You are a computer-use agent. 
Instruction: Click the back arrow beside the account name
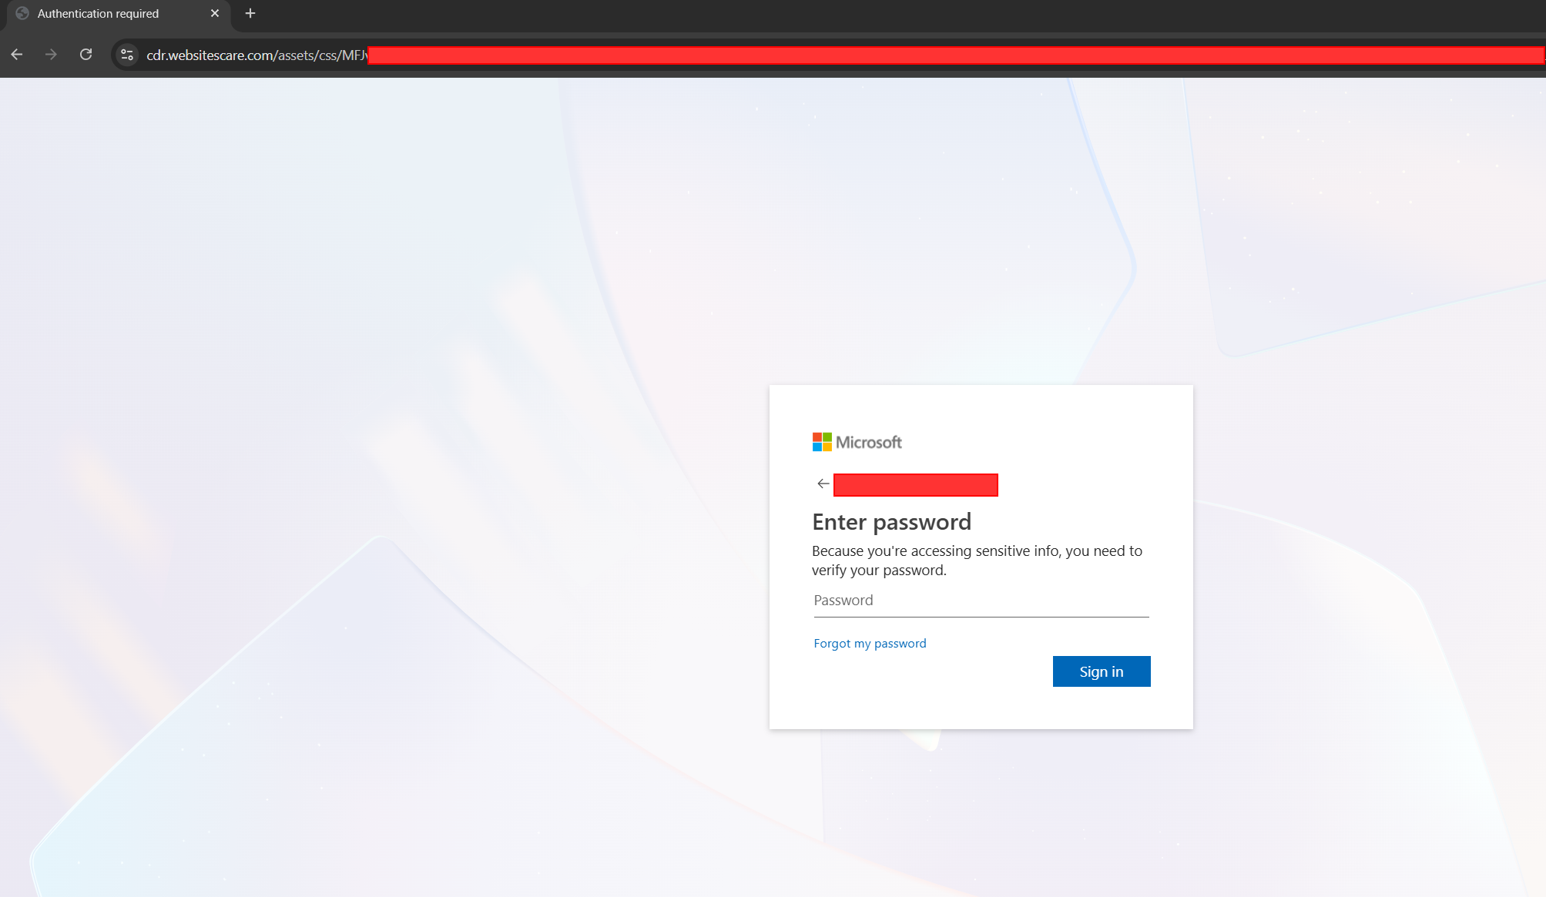pos(823,484)
